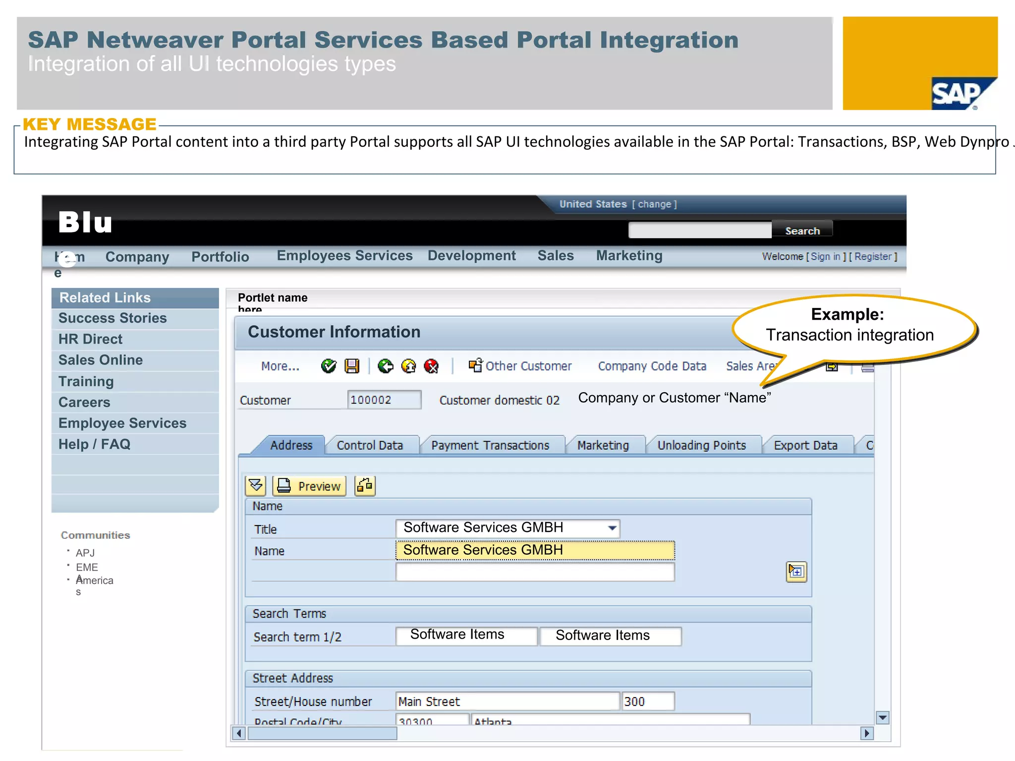Click the Search button in header
This screenshot has height=761, width=1015.
(x=802, y=231)
